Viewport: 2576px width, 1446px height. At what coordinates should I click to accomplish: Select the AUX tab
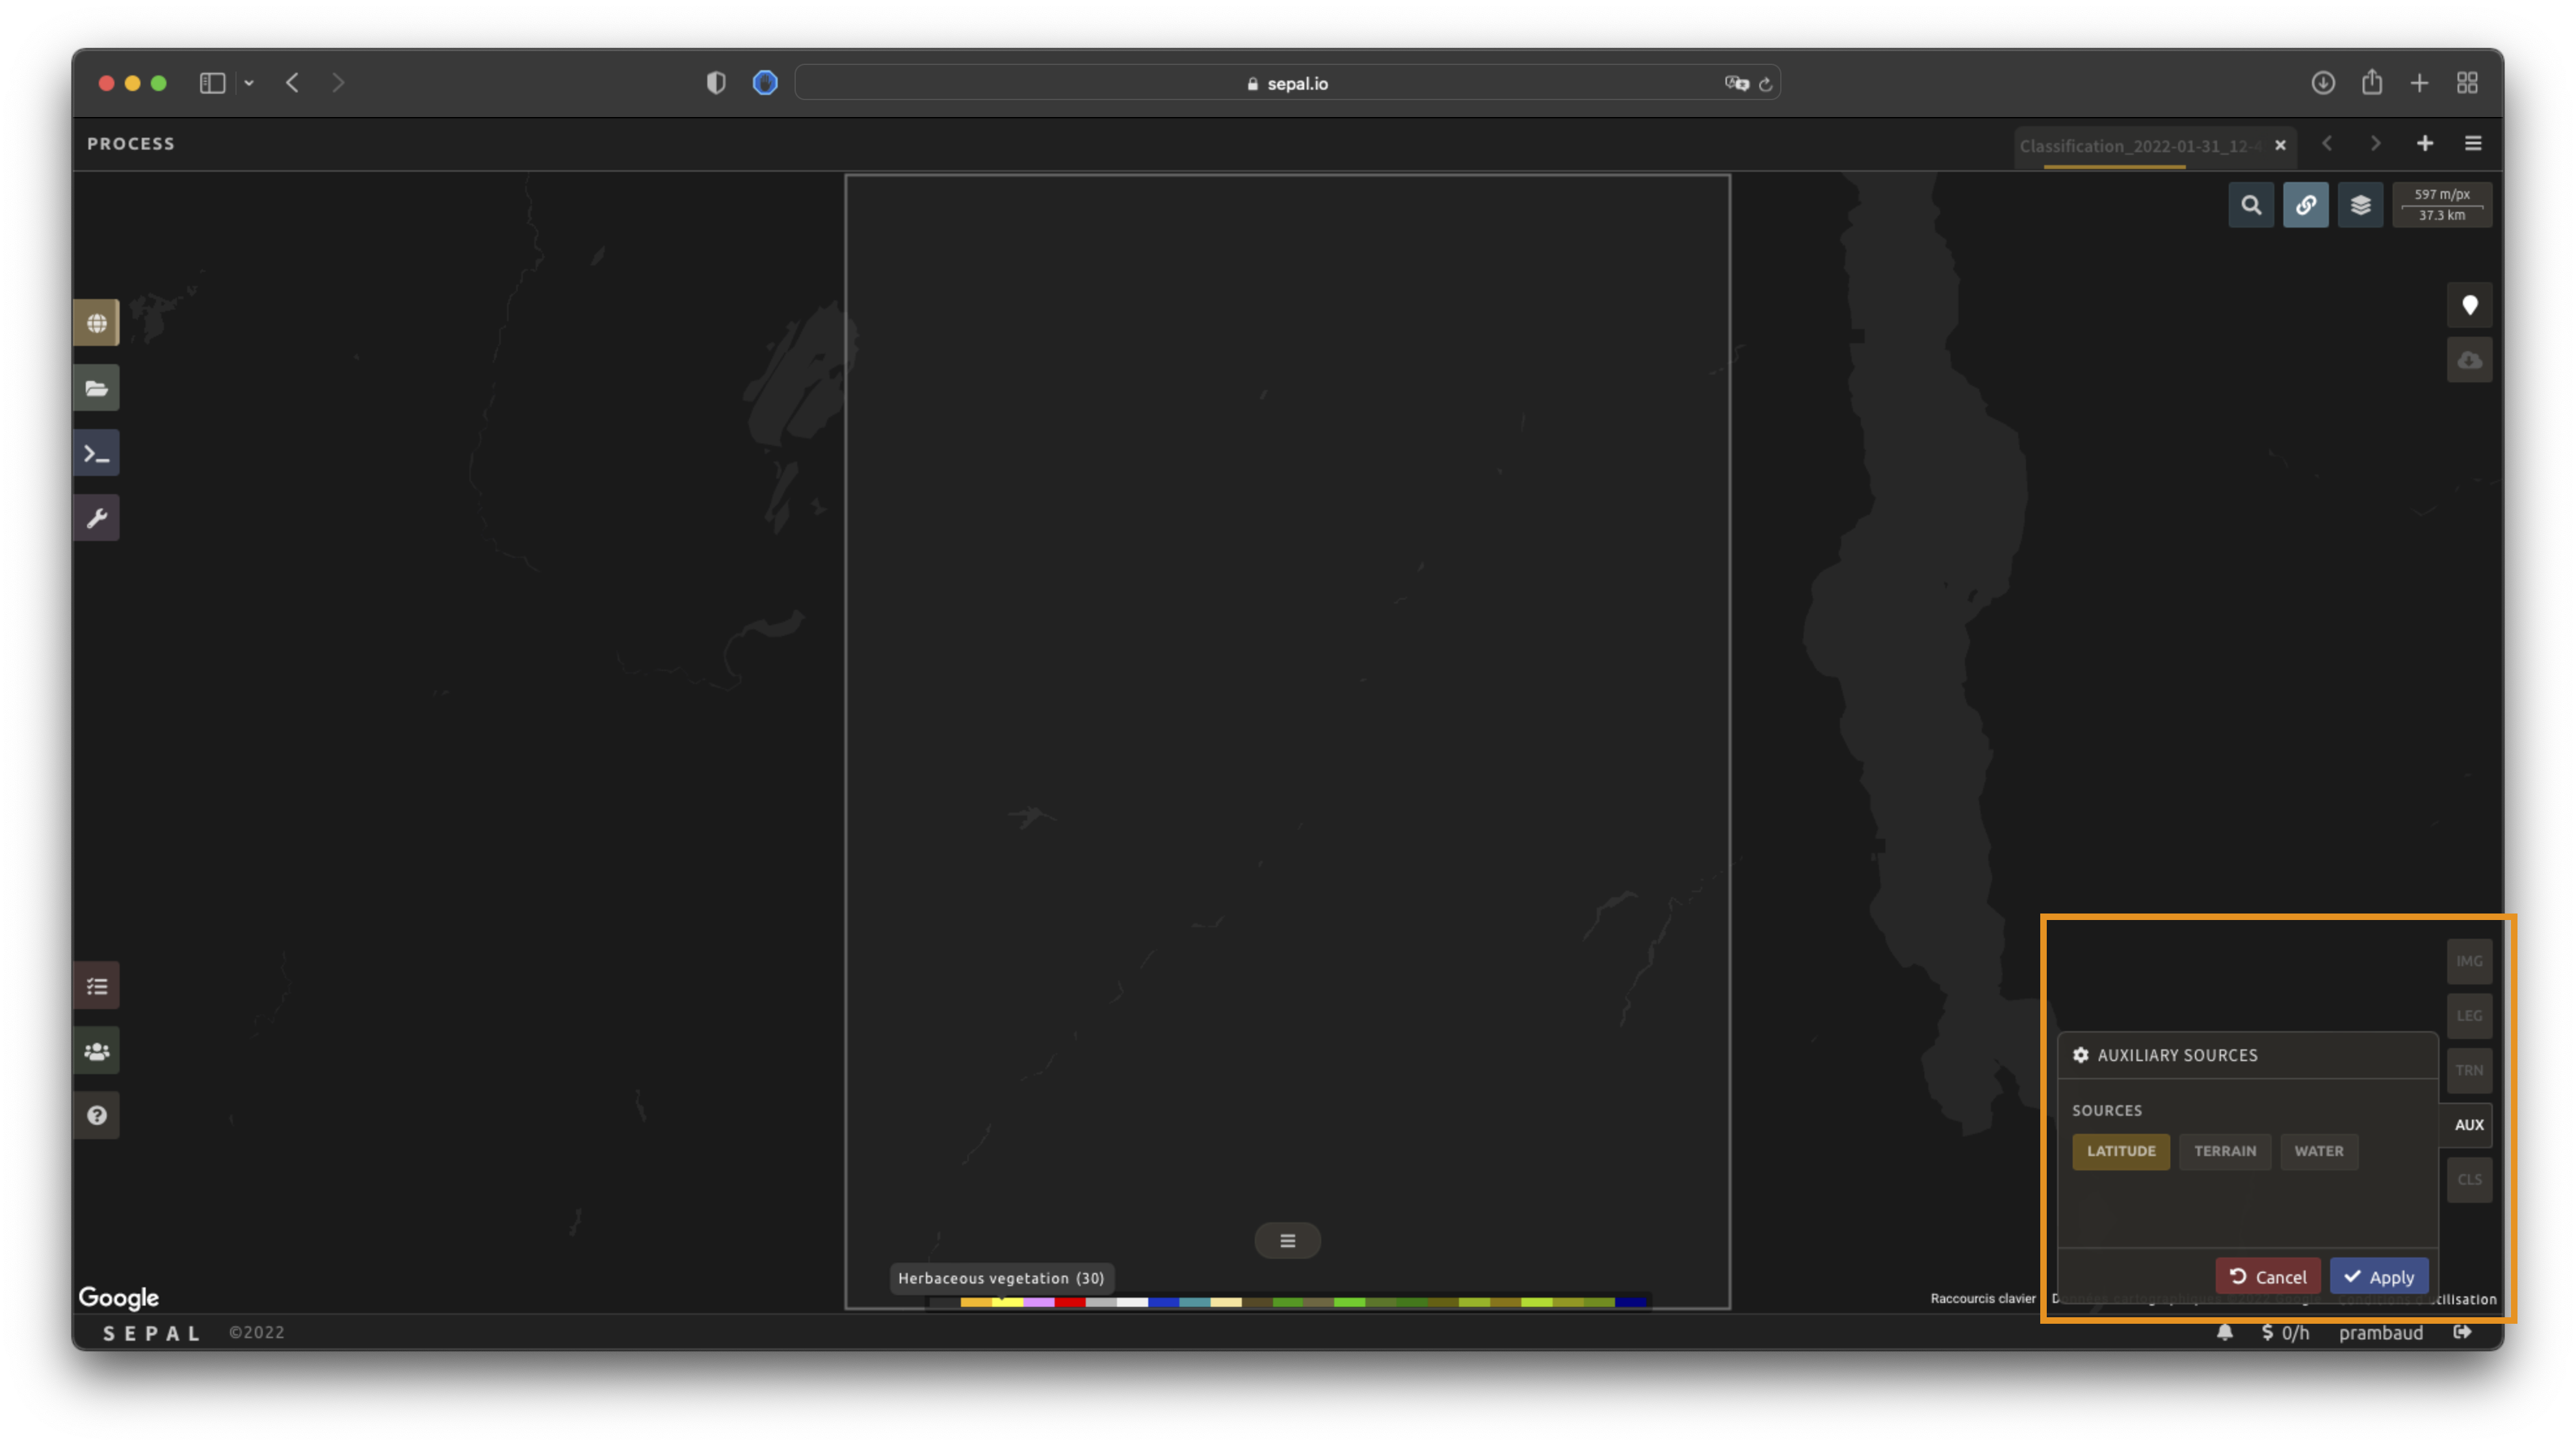click(2468, 1125)
